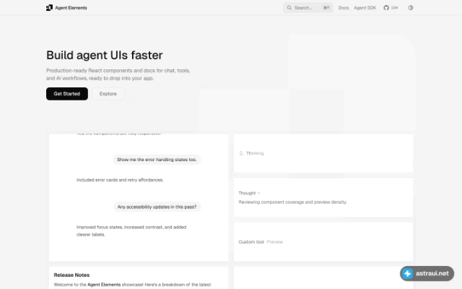Click the Release Notes heading
The image size is (462, 289).
point(71,275)
